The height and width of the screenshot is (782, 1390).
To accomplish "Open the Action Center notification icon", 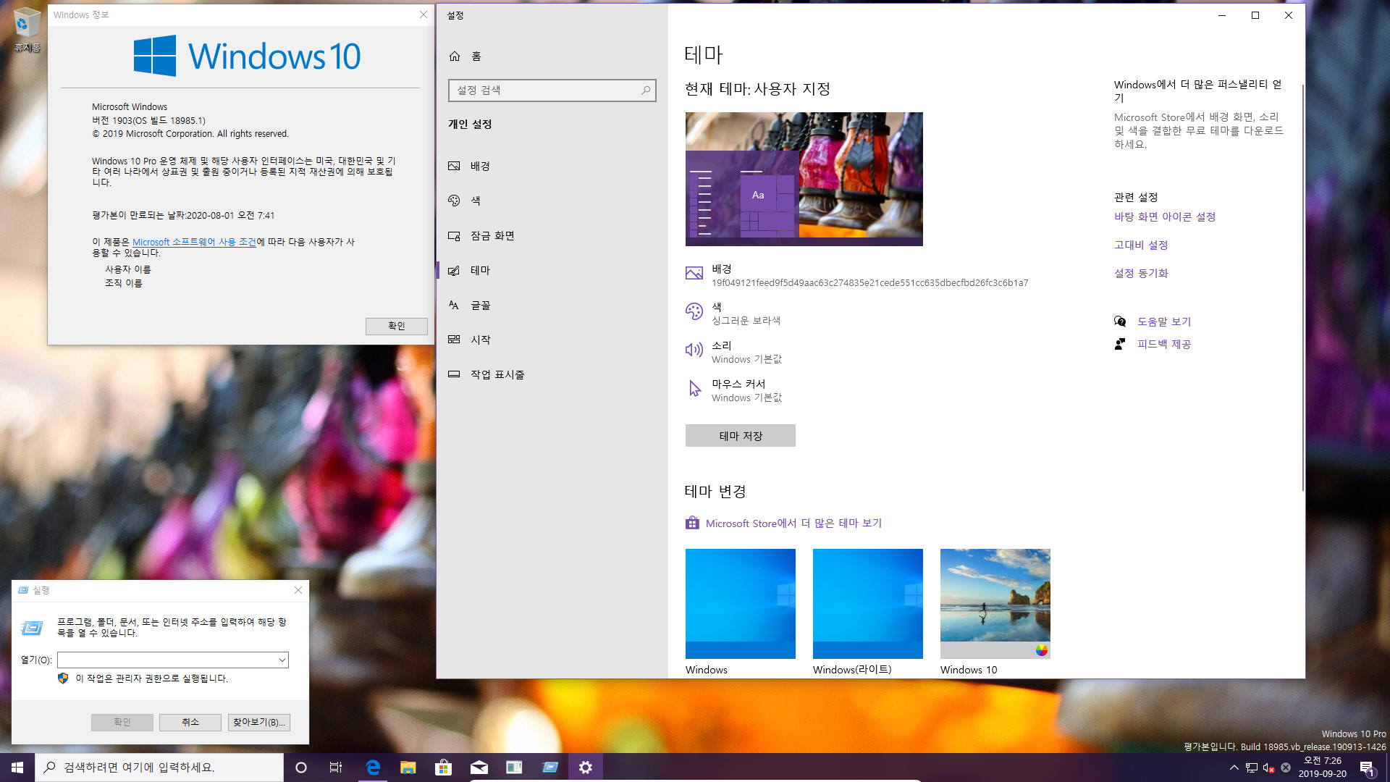I will (x=1367, y=768).
